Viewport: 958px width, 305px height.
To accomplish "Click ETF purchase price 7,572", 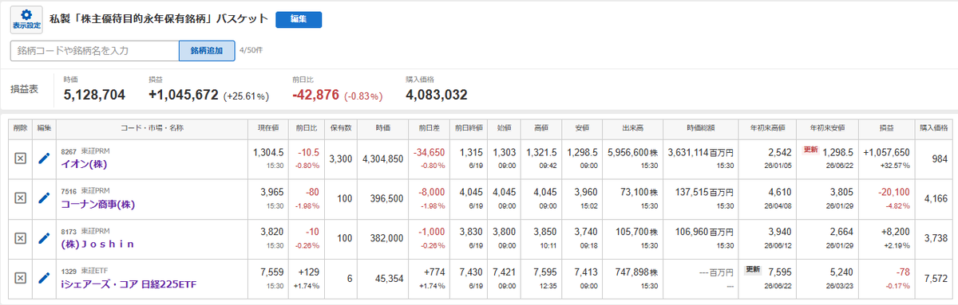I will (936, 278).
